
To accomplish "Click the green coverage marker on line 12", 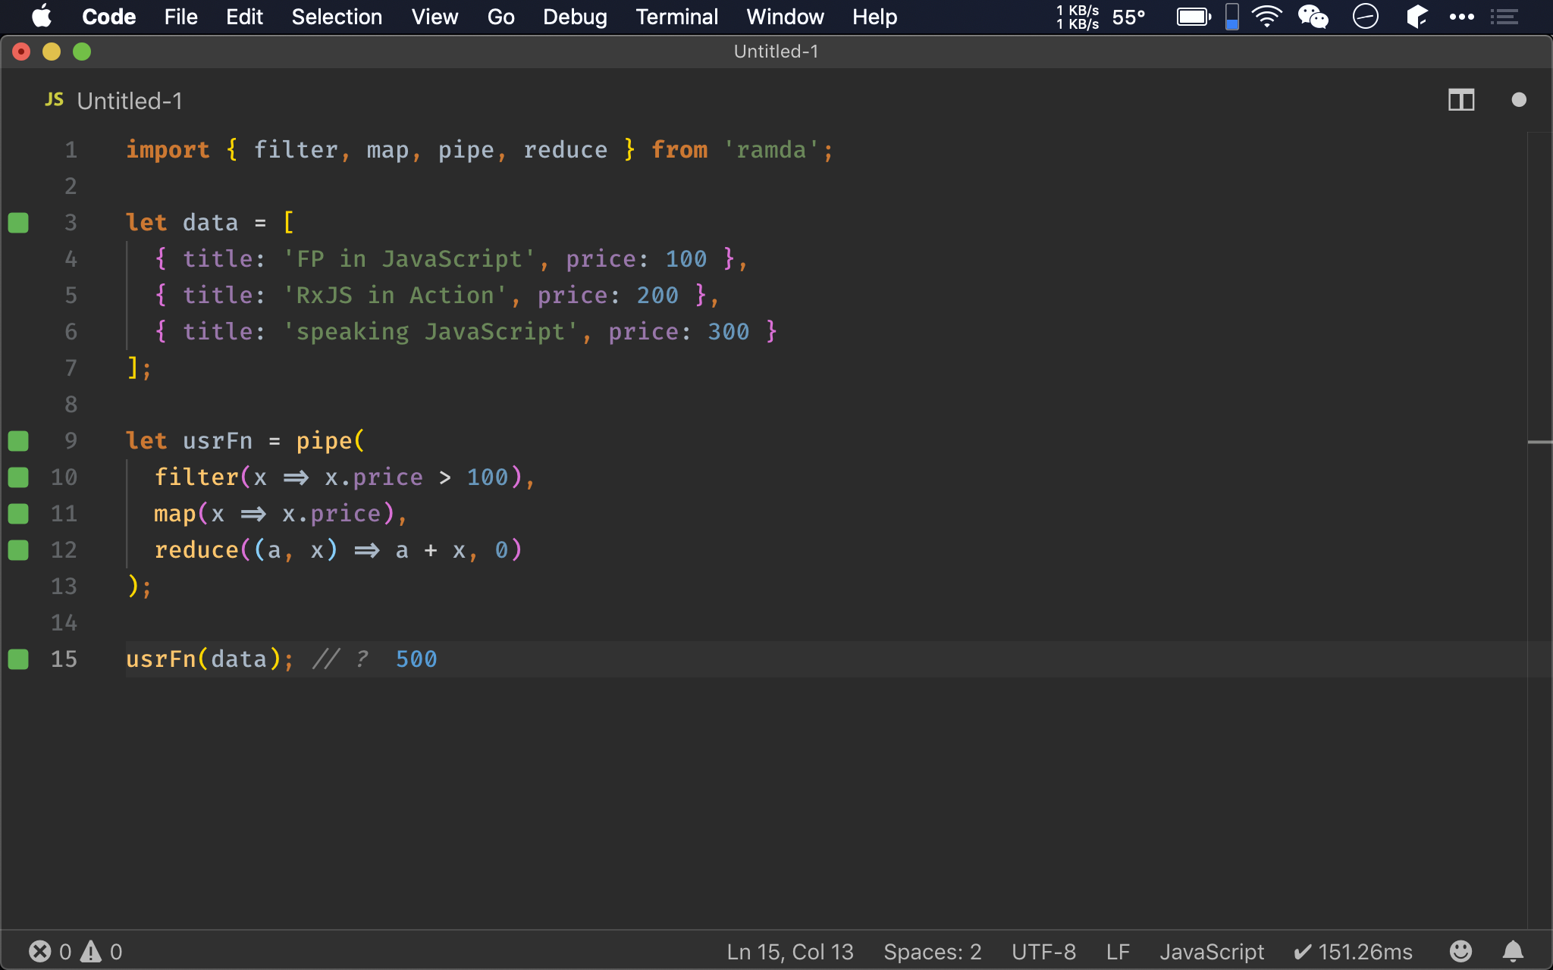I will 18,550.
